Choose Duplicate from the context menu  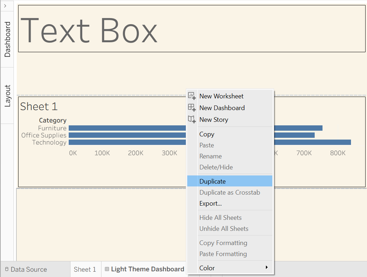[x=213, y=181]
